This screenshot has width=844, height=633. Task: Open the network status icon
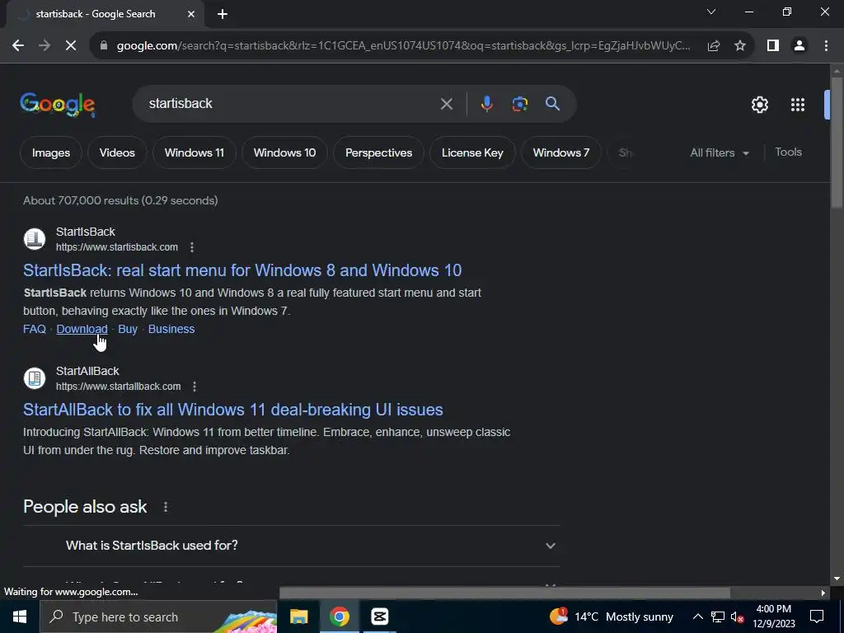click(x=718, y=617)
